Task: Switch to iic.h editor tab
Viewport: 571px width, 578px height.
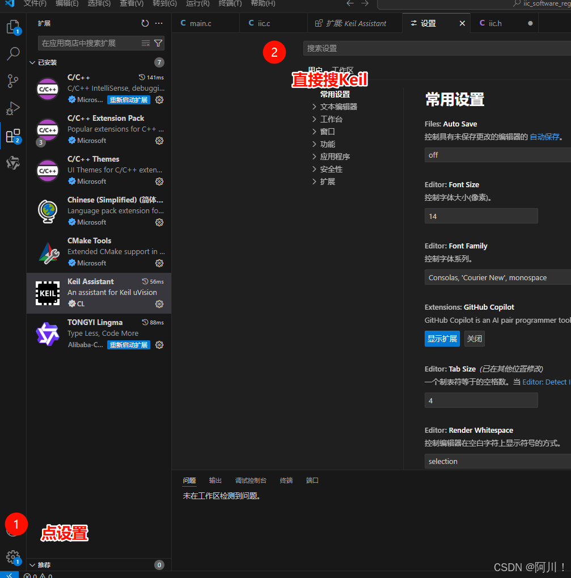Action: pos(504,23)
